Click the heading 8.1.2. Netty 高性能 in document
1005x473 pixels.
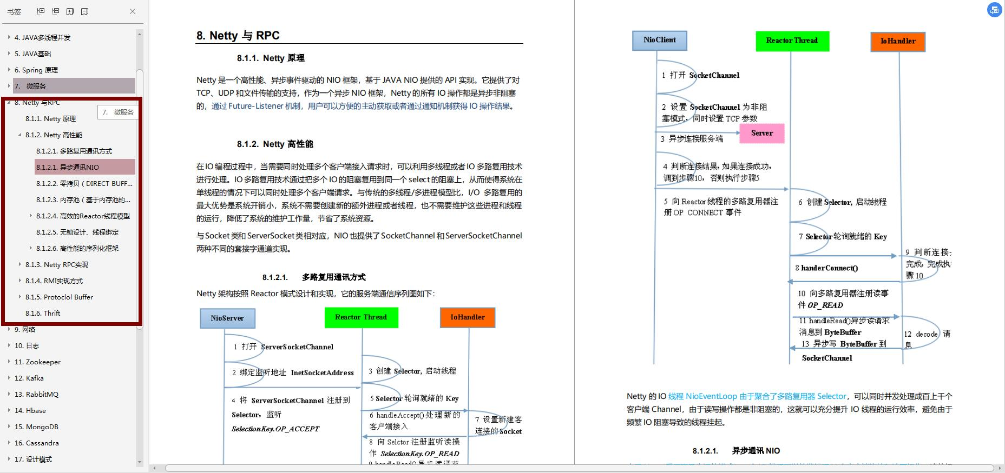tap(275, 144)
